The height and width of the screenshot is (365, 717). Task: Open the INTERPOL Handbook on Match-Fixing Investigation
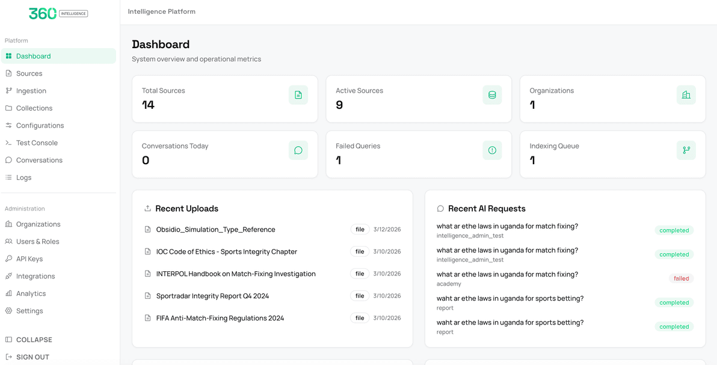[x=236, y=274]
